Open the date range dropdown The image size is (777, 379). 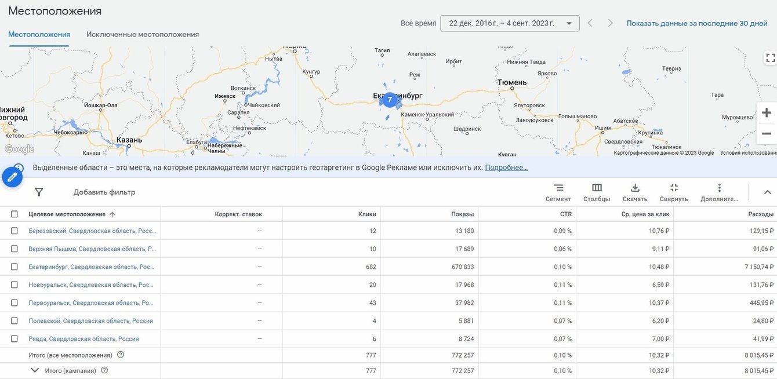[510, 23]
